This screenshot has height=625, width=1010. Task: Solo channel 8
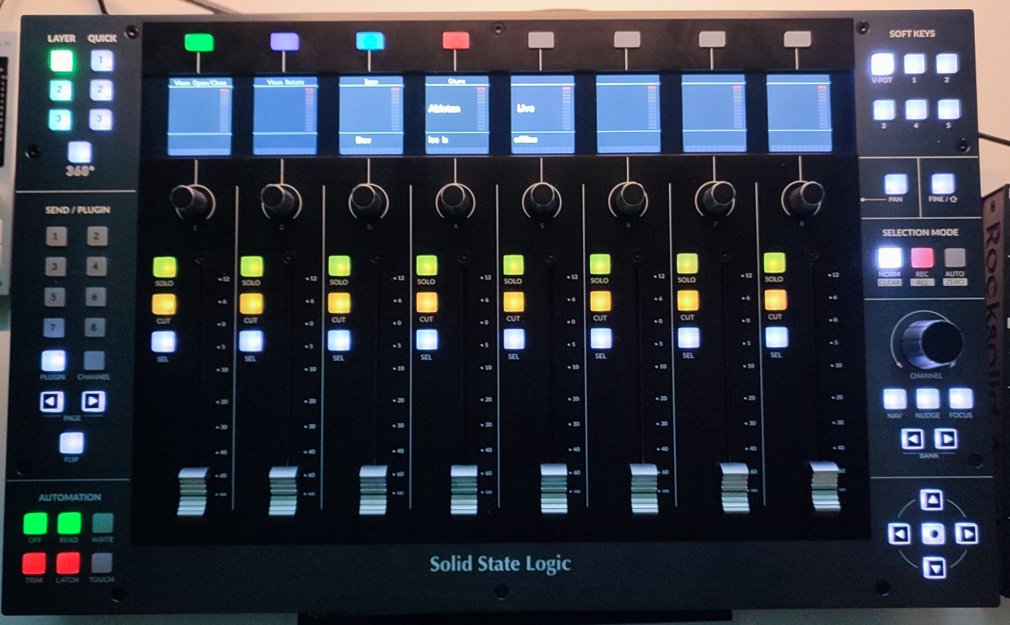click(x=775, y=262)
